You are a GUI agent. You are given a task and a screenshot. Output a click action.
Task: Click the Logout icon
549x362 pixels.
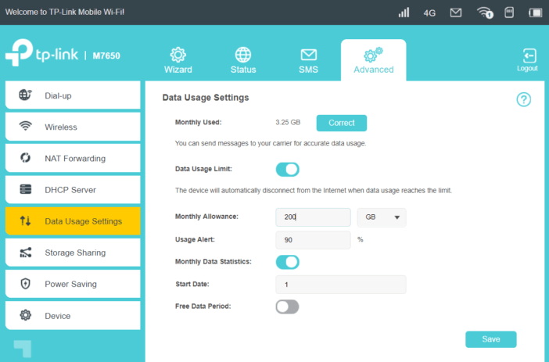pyautogui.click(x=528, y=59)
